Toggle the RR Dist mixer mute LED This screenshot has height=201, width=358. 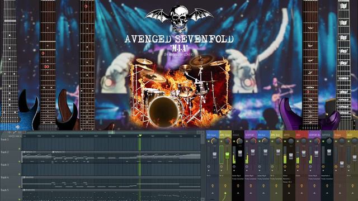(260, 141)
